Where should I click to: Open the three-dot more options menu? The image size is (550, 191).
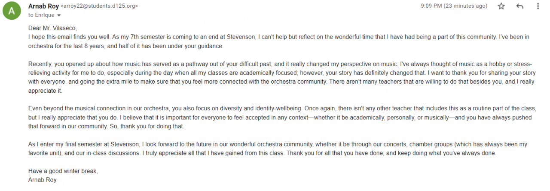pyautogui.click(x=538, y=6)
